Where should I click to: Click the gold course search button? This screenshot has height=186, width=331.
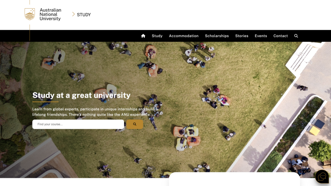135,124
